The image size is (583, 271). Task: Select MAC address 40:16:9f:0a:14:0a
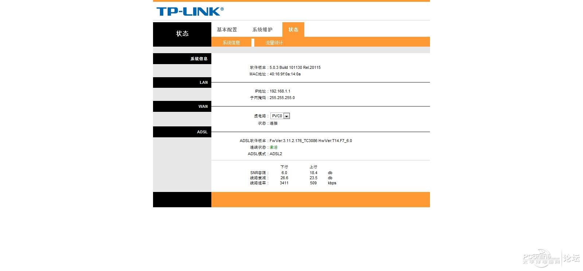(285, 74)
